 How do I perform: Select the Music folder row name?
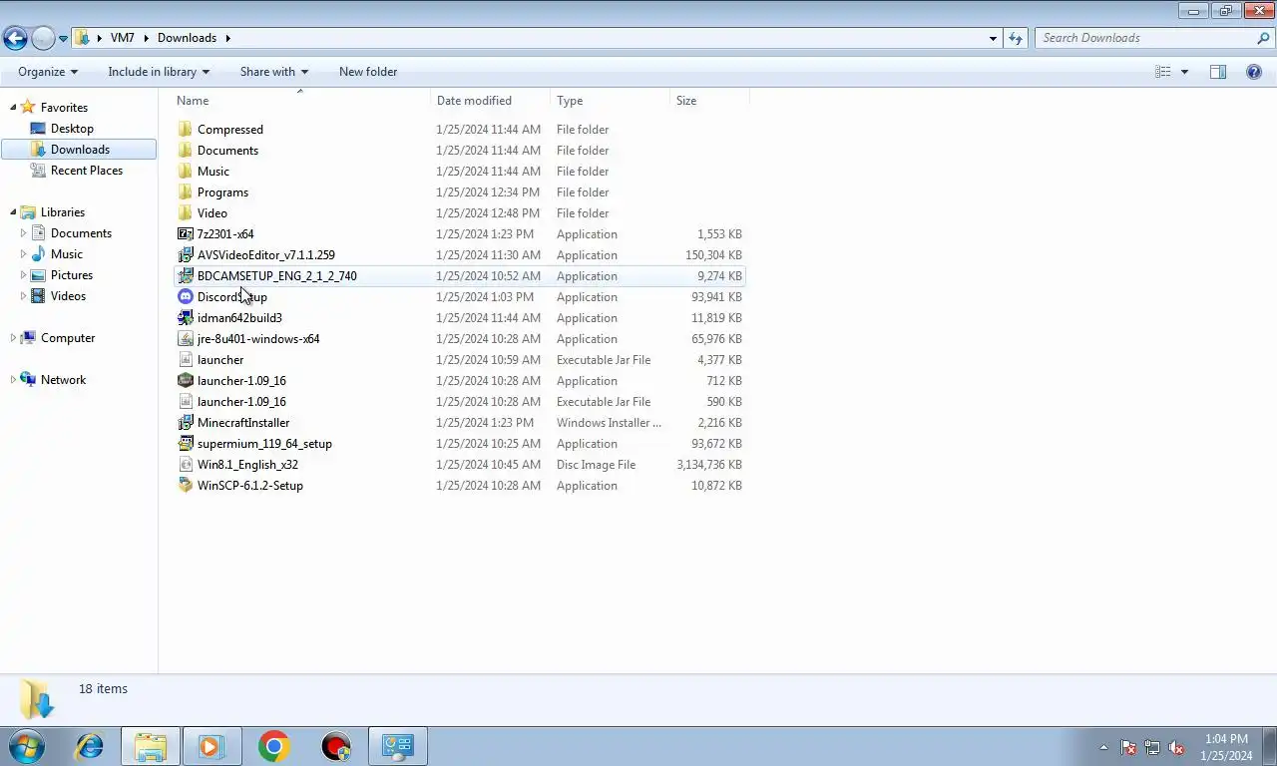click(213, 172)
